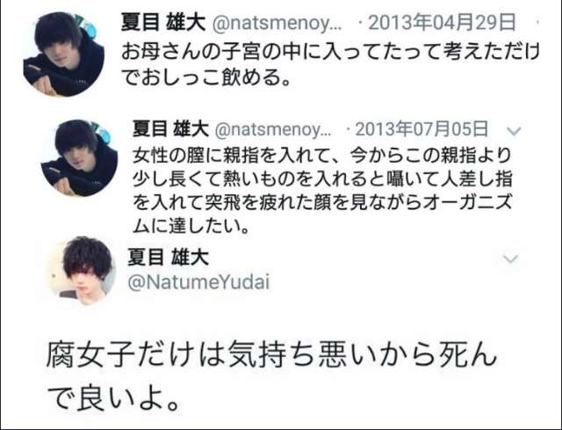Image resolution: width=562 pixels, height=430 pixels.
Task: Visit the @natsmenoy… handle beside the 04月29日 date
Action: 277,24
